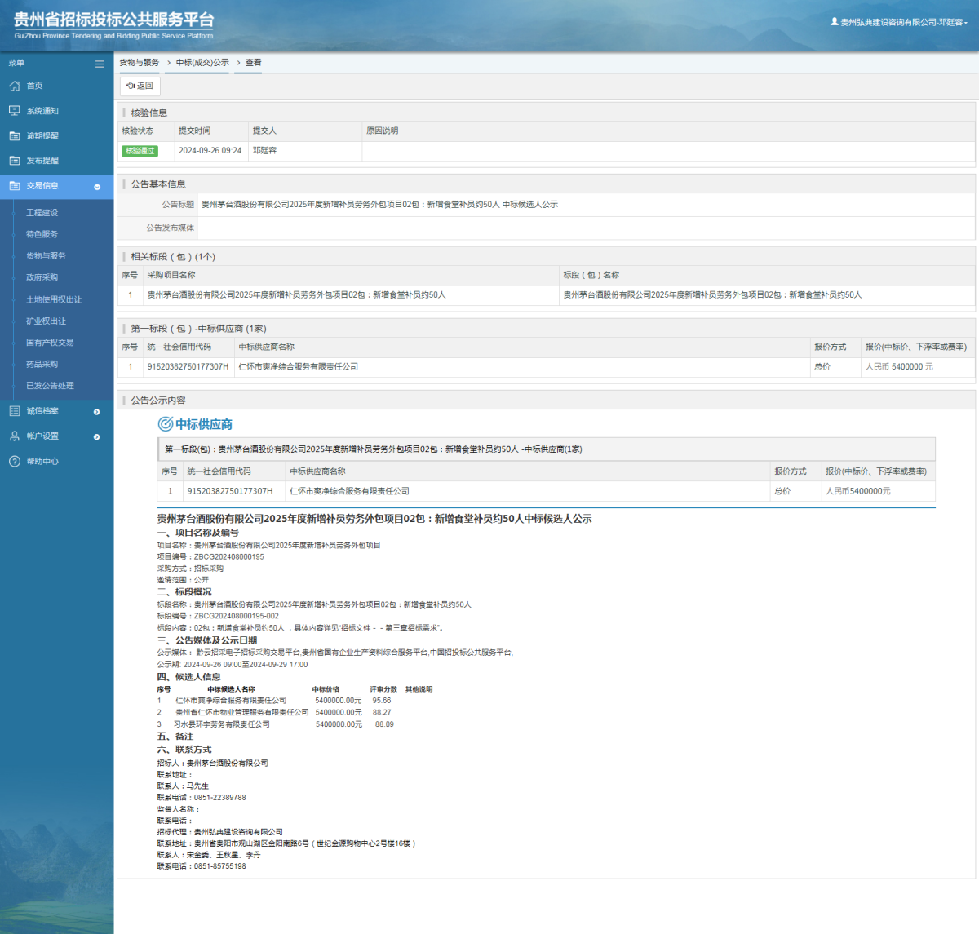Open 系统通知 in the sidebar

[x=42, y=111]
